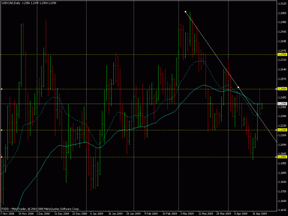
Task: Click the 1.2570 price axis value
Action: (282, 79)
